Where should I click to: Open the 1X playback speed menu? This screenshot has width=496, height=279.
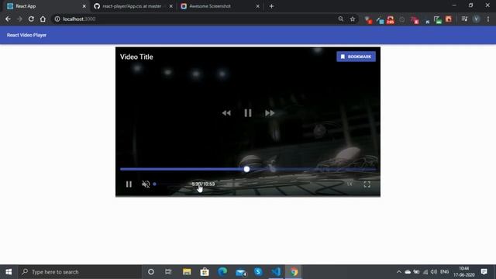pyautogui.click(x=350, y=184)
